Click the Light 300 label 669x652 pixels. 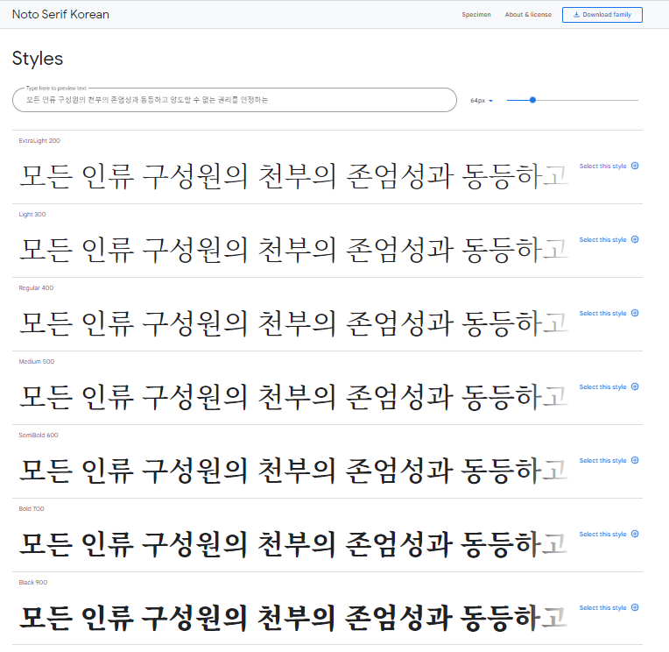click(32, 215)
